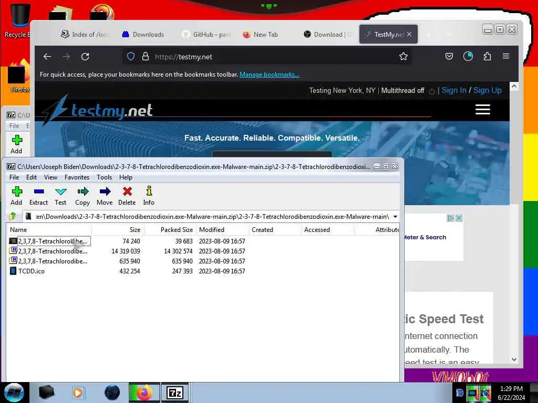
Task: Open the File menu in 7-Zip
Action: click(14, 177)
